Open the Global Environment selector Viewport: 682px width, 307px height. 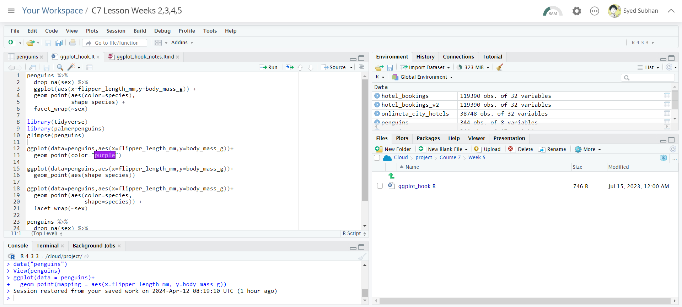click(422, 77)
